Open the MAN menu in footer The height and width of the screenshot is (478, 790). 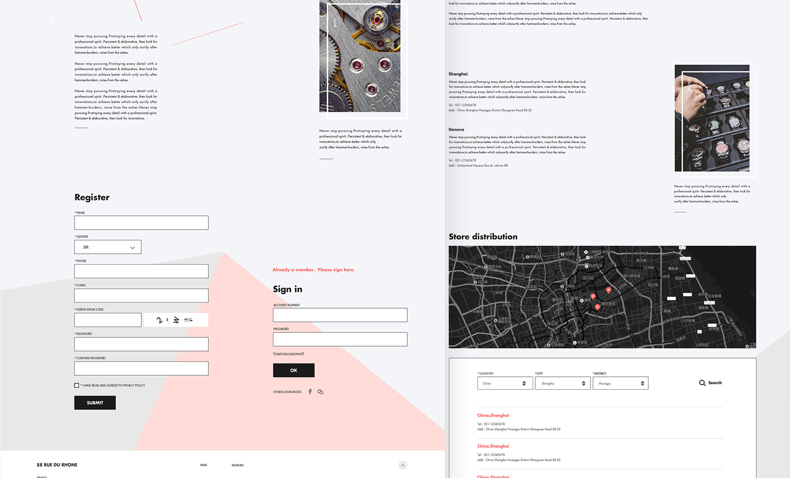point(203,465)
